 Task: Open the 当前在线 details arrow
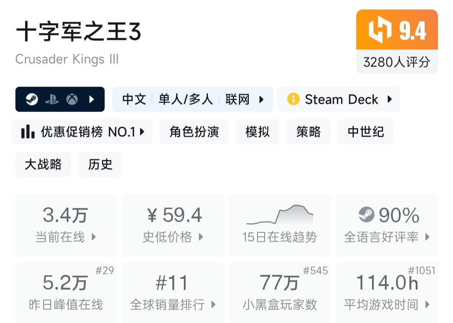click(94, 237)
